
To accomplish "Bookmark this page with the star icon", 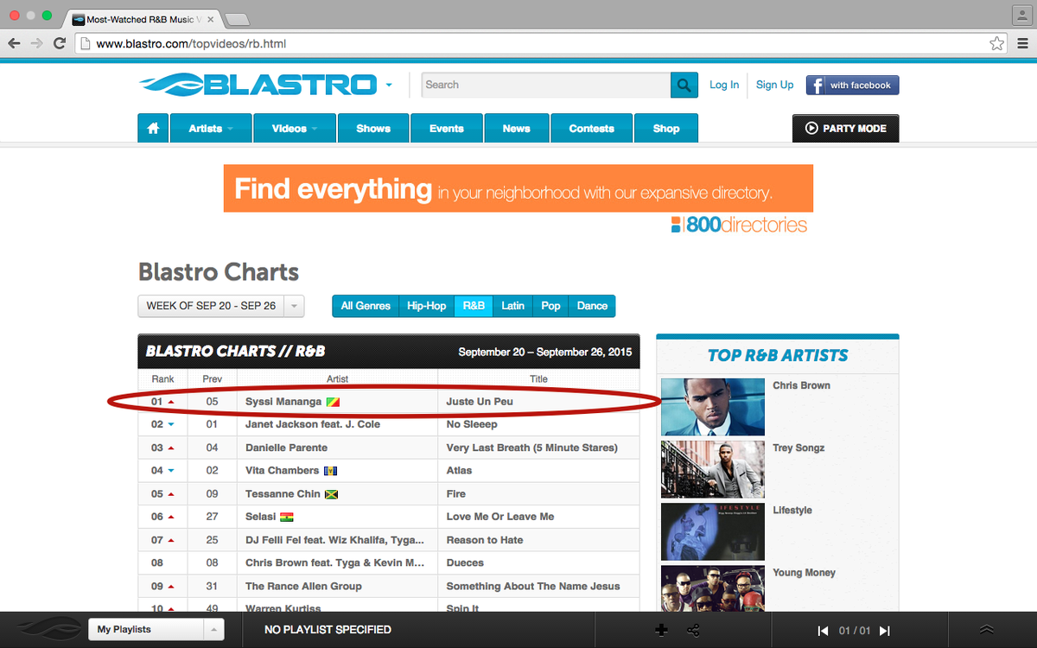I will (996, 43).
